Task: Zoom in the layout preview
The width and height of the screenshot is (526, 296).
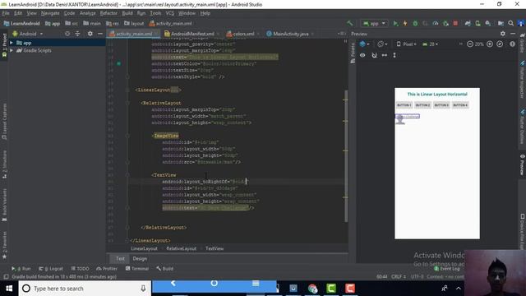Action: (490, 44)
